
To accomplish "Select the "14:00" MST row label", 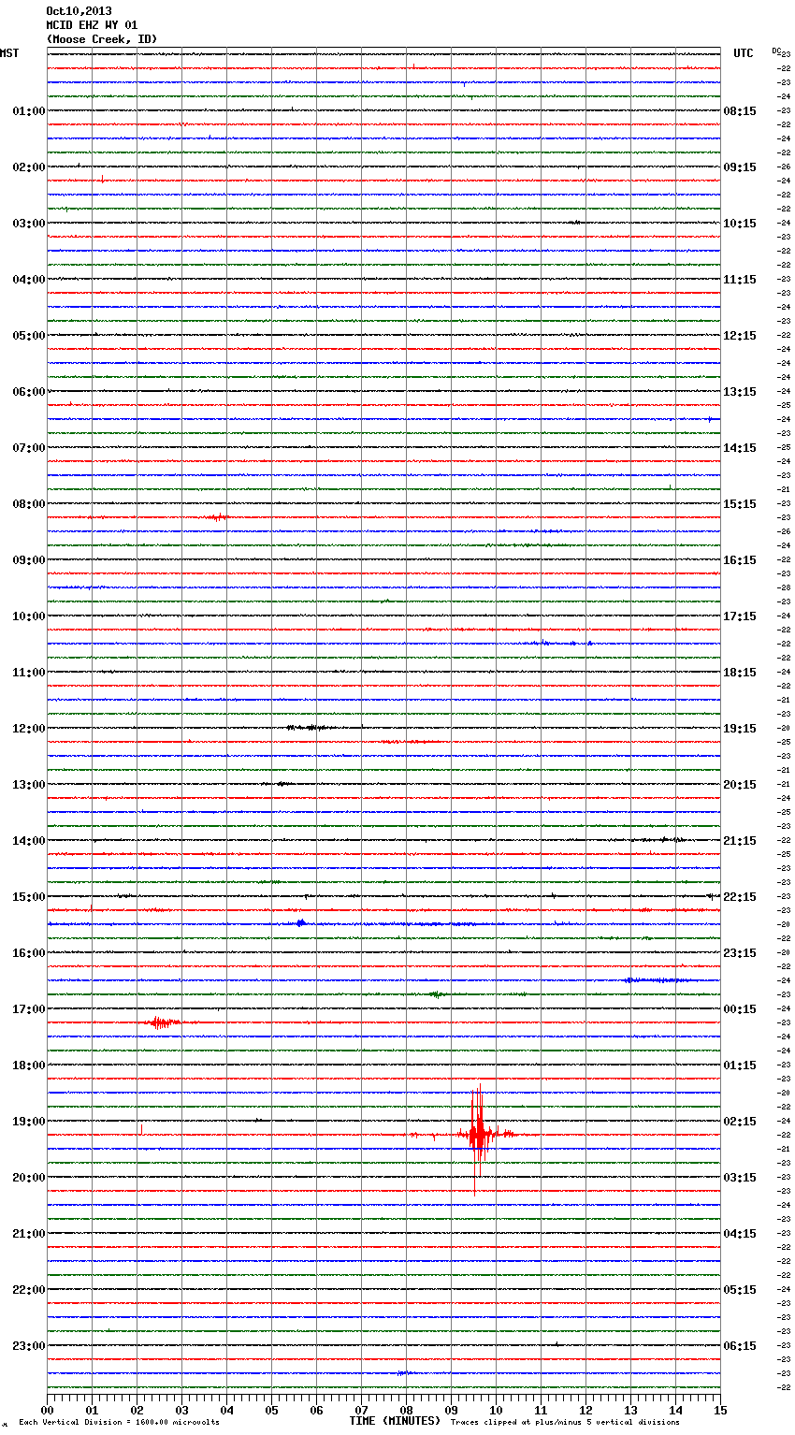I will click(29, 841).
